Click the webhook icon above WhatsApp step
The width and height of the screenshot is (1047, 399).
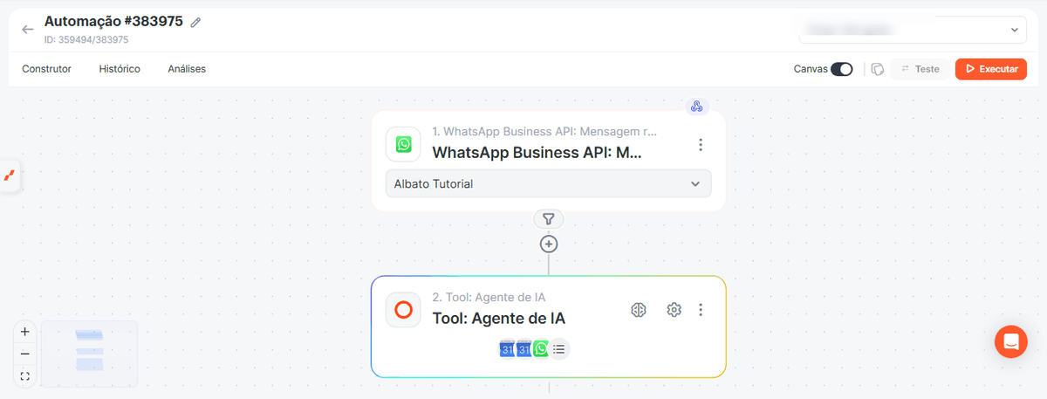coord(696,107)
